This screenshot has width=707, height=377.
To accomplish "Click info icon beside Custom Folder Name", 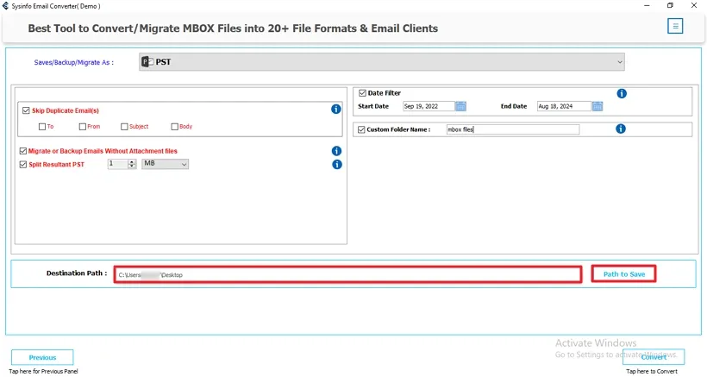I will click(621, 129).
